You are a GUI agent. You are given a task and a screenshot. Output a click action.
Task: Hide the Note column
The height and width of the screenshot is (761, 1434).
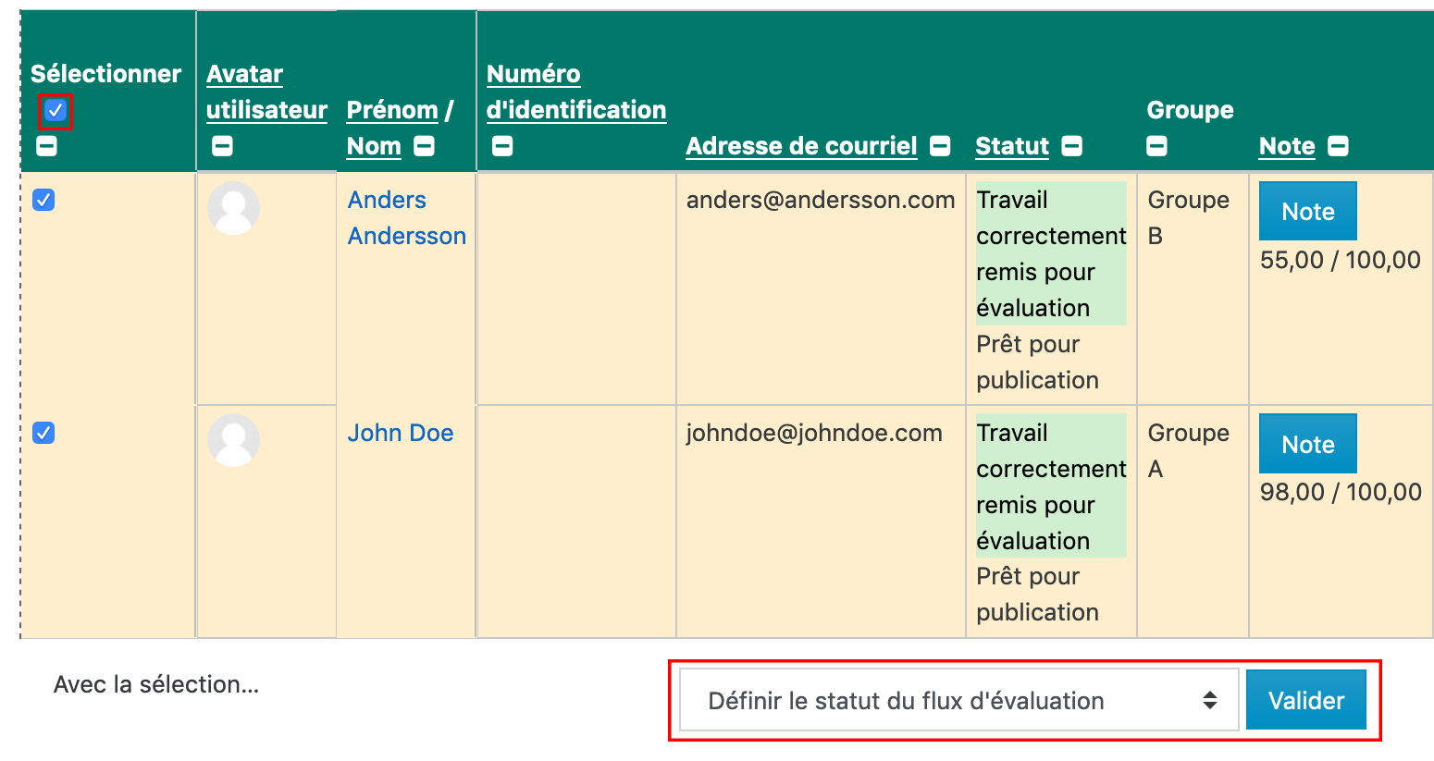1338,146
